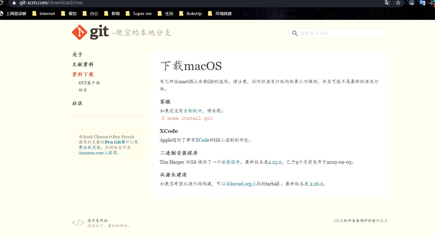Click the Google Translate icon in address bar
This screenshot has width=435, height=237.
click(387, 3)
